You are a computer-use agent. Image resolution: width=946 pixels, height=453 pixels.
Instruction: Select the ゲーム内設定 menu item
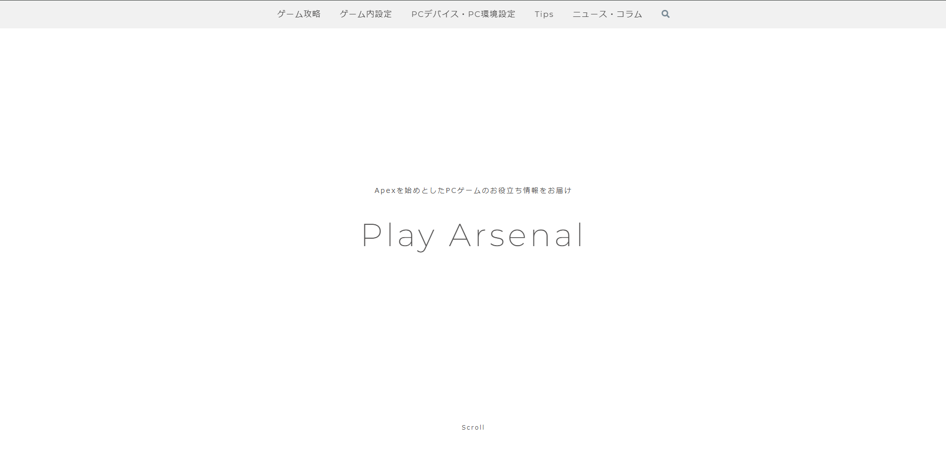pyautogui.click(x=366, y=14)
